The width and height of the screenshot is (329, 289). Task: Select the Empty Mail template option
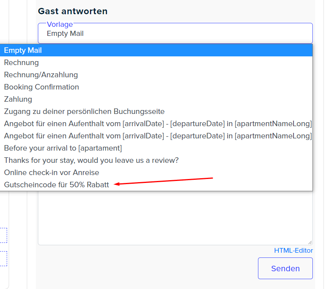point(156,50)
